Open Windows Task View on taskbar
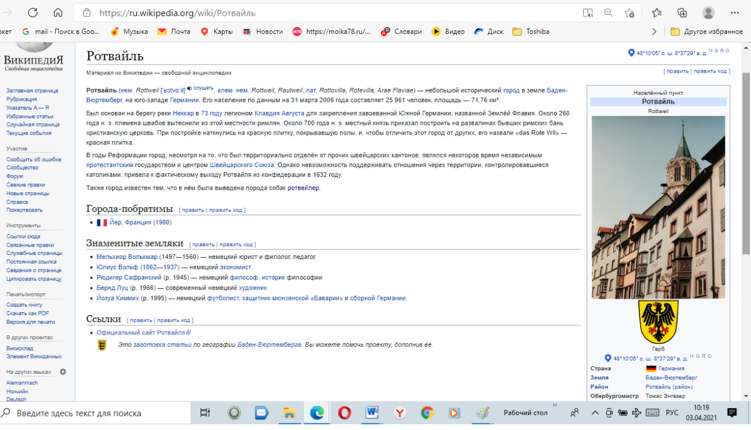751x430 pixels. [205, 413]
